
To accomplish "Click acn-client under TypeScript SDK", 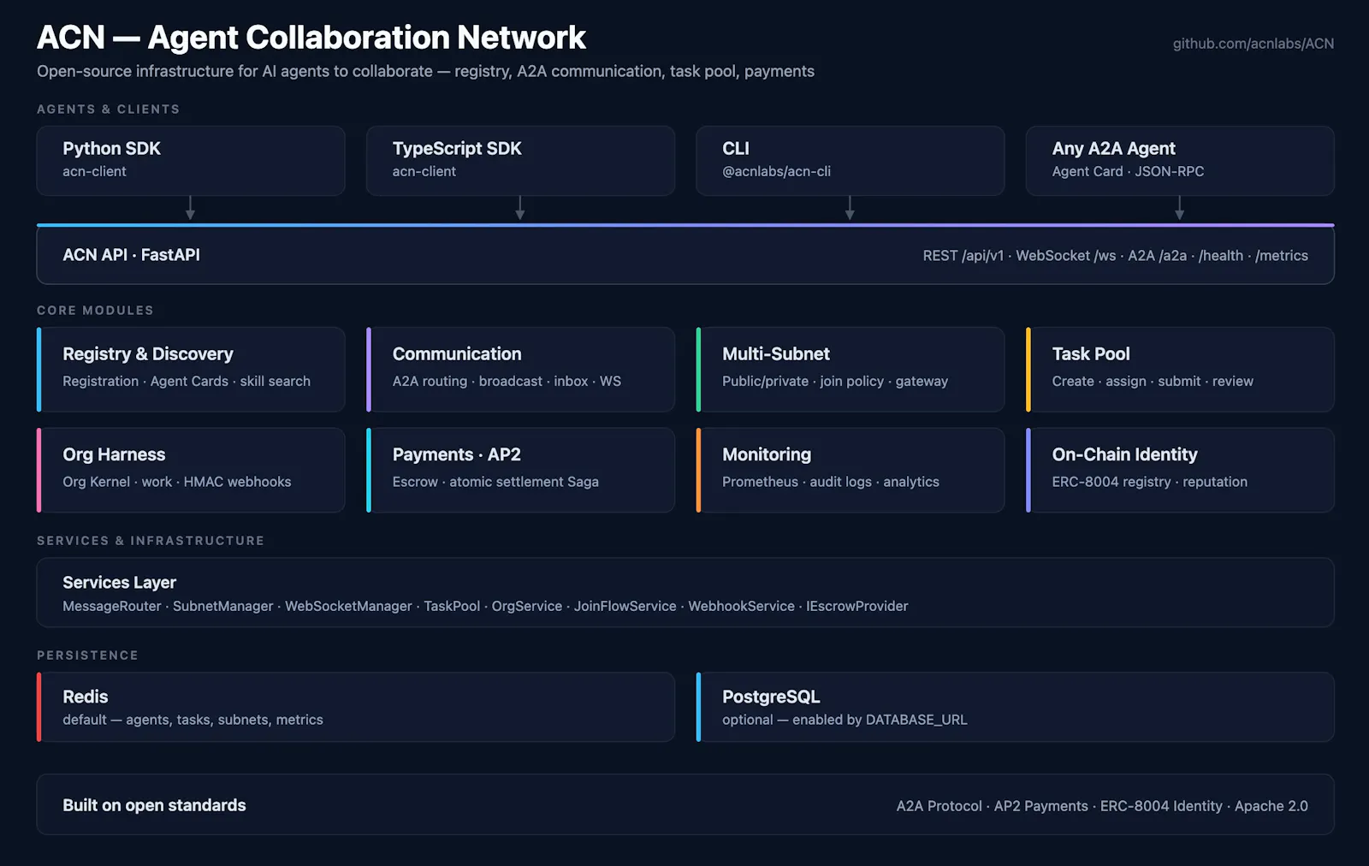I will click(424, 172).
